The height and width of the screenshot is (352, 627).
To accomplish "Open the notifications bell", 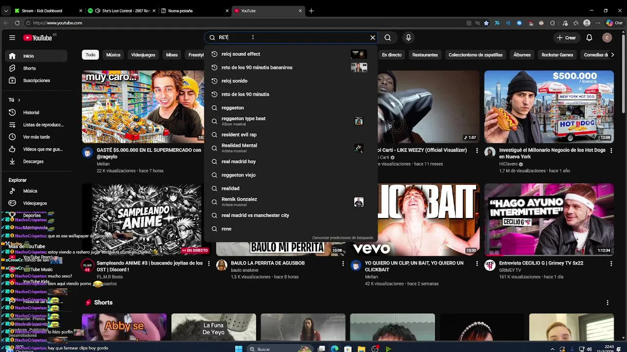I will [x=589, y=38].
